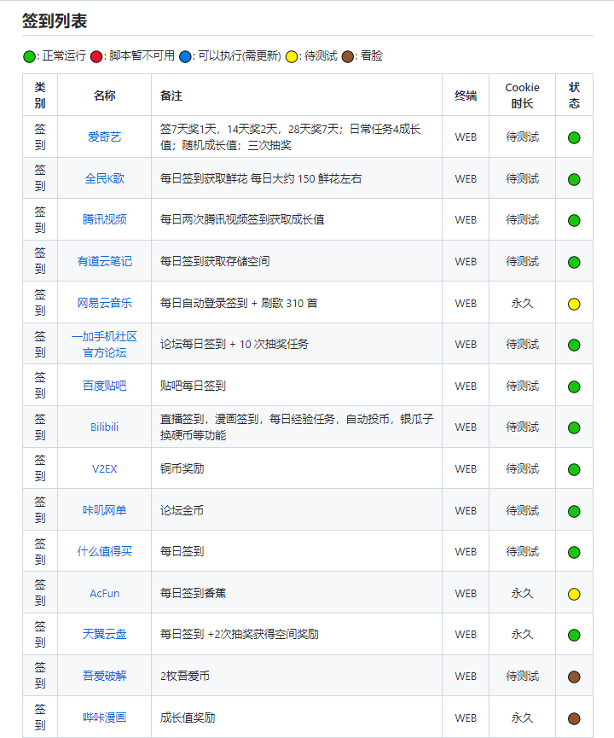The image size is (614, 738).
Task: Open the 有道云笔记 link
Action: (x=104, y=261)
